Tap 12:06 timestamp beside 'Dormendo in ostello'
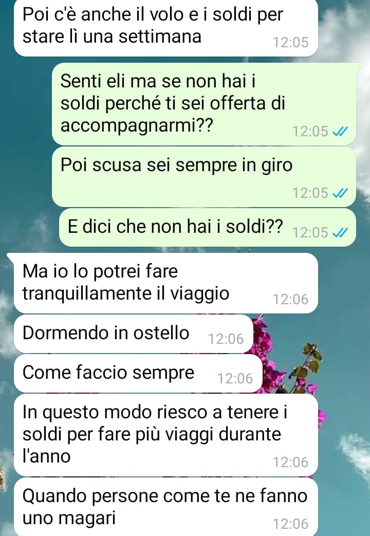The width and height of the screenshot is (370, 536). 226,339
